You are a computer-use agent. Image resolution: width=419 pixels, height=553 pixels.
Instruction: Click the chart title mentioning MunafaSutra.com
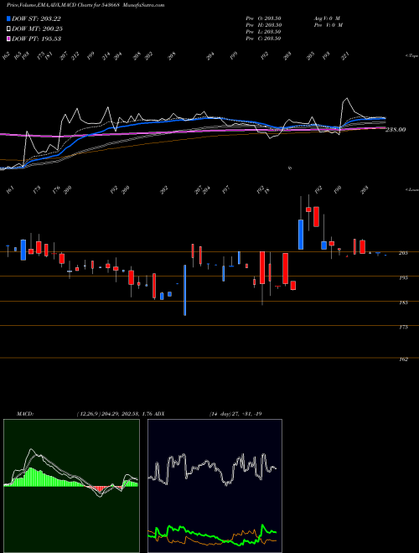point(85,5)
